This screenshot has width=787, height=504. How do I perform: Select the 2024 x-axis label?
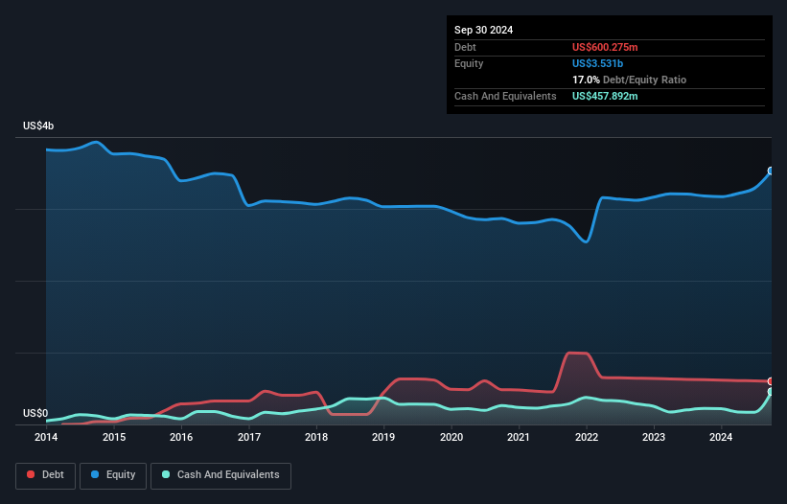click(721, 437)
